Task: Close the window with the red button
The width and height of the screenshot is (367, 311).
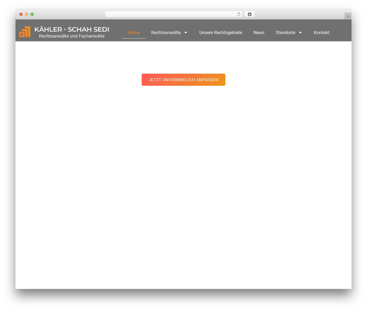Action: pos(21,14)
